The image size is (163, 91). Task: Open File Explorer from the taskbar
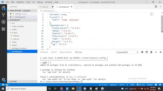point(73,89)
